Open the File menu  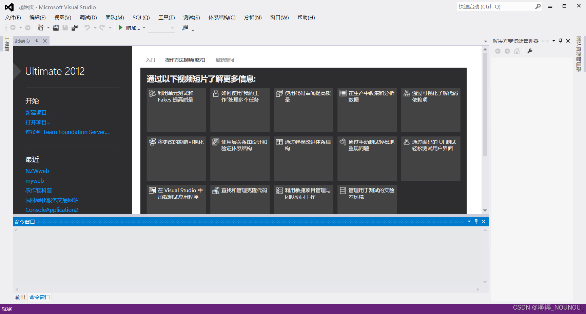click(x=13, y=18)
